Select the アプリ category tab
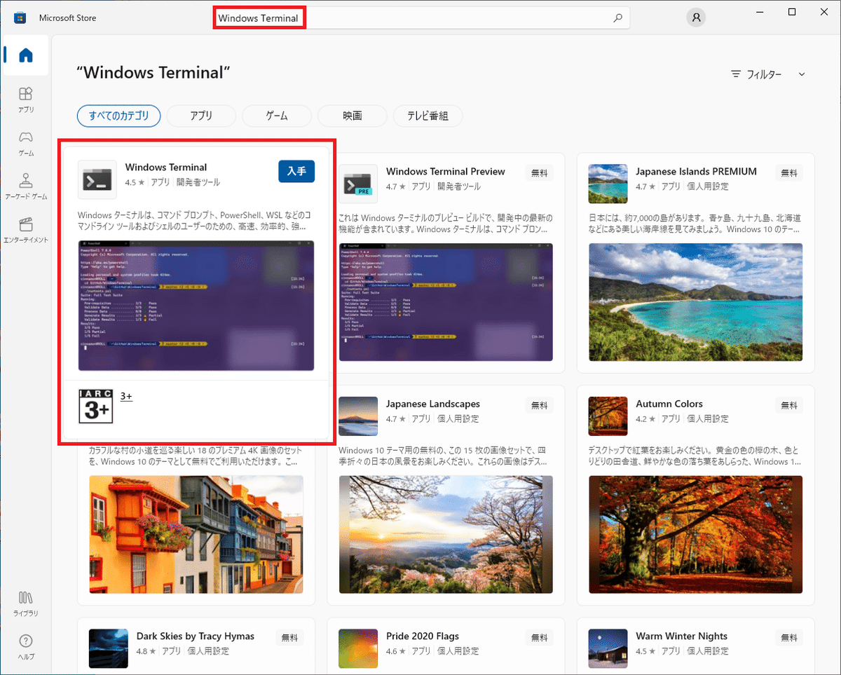The height and width of the screenshot is (675, 841). point(201,116)
